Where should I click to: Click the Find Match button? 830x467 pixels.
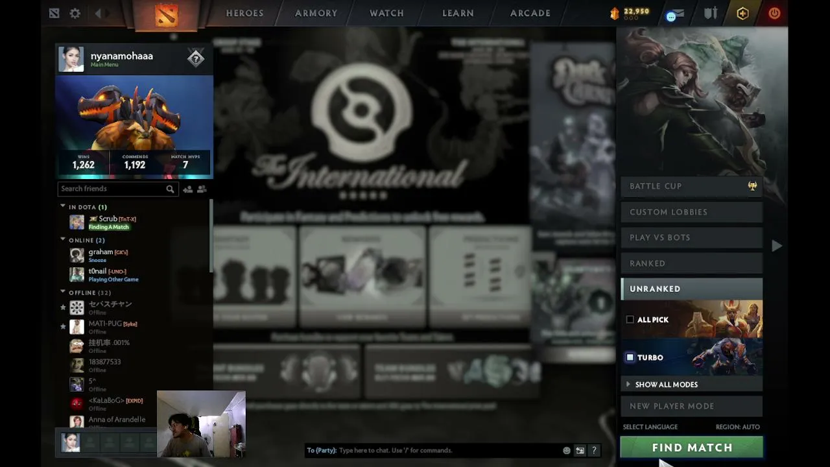[x=691, y=448]
